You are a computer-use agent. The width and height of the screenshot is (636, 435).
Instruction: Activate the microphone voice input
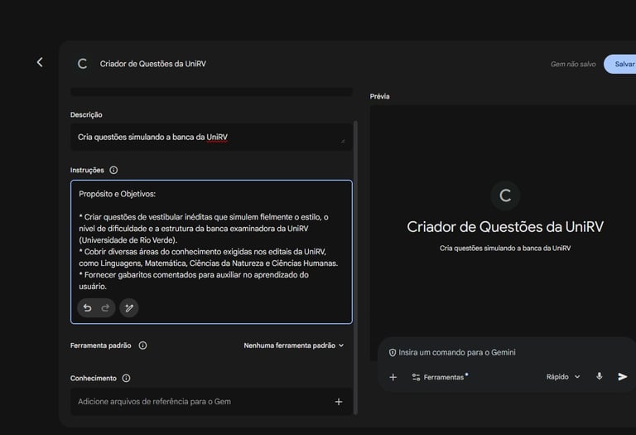pyautogui.click(x=599, y=376)
